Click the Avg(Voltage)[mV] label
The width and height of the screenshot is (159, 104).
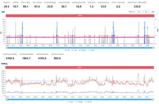pos(42,54)
